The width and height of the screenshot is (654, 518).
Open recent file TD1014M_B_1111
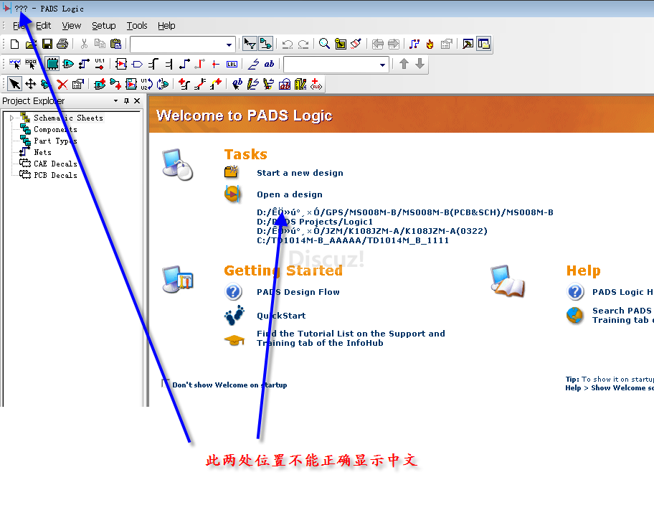[x=353, y=240]
